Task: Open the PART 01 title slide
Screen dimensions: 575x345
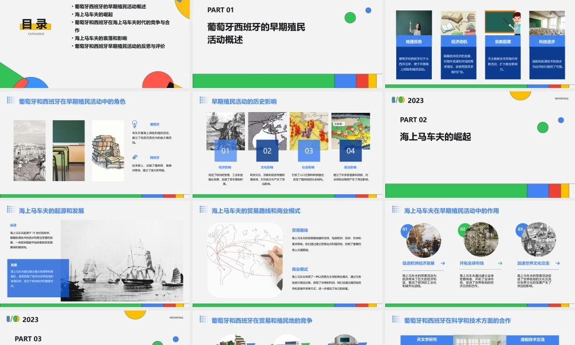Action: (287, 44)
